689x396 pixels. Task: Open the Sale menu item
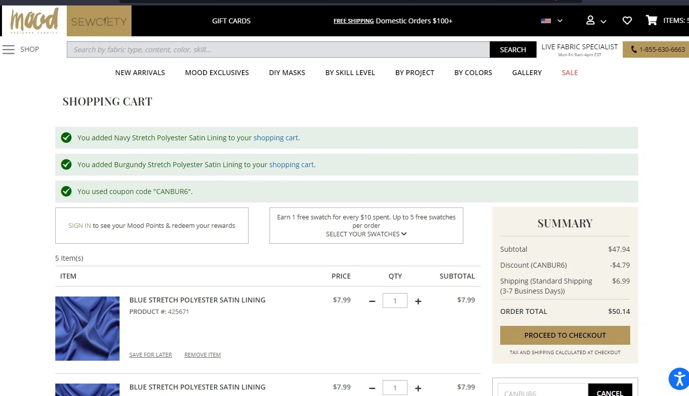coord(569,73)
